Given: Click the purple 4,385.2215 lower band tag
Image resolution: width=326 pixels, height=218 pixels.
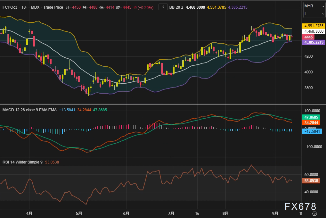Looking at the screenshot, I should [x=314, y=42].
